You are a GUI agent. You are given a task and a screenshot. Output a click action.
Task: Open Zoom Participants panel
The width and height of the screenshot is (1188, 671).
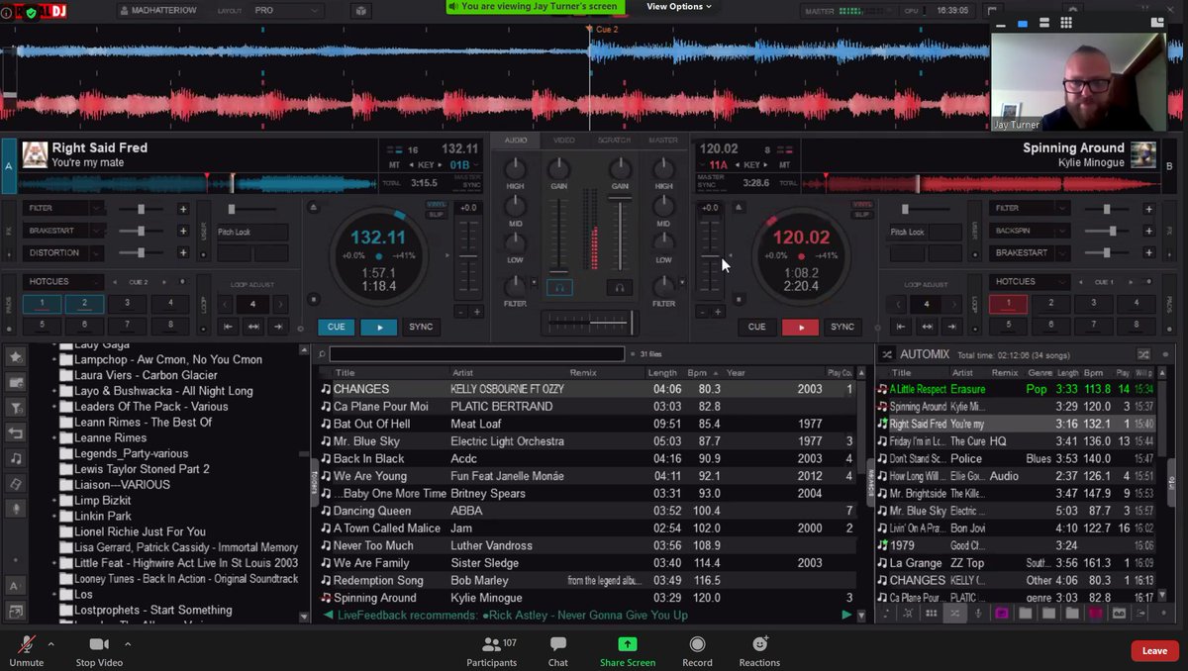(492, 650)
